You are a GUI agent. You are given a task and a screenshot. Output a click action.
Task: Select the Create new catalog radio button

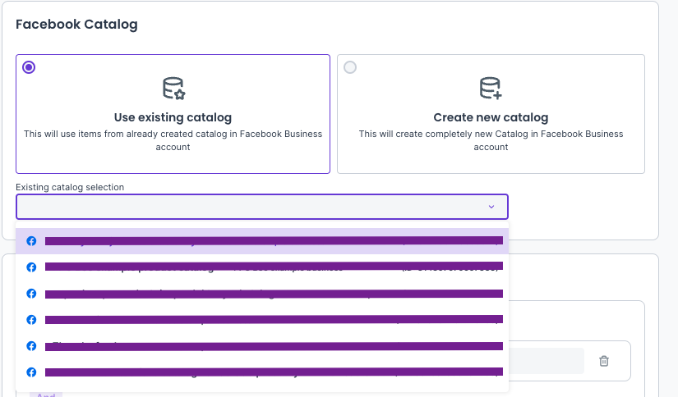[351, 68]
